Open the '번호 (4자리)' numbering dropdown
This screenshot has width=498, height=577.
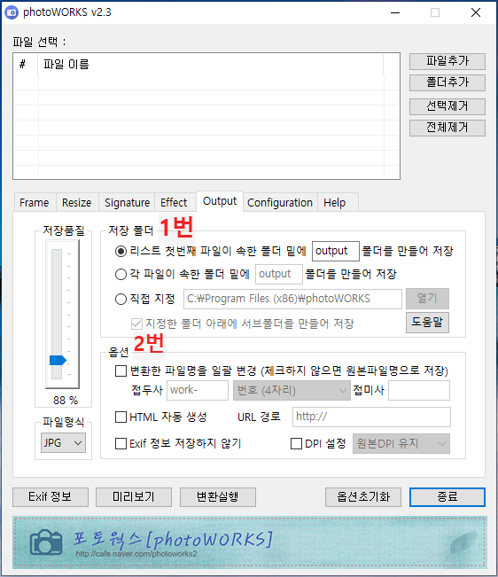[292, 390]
